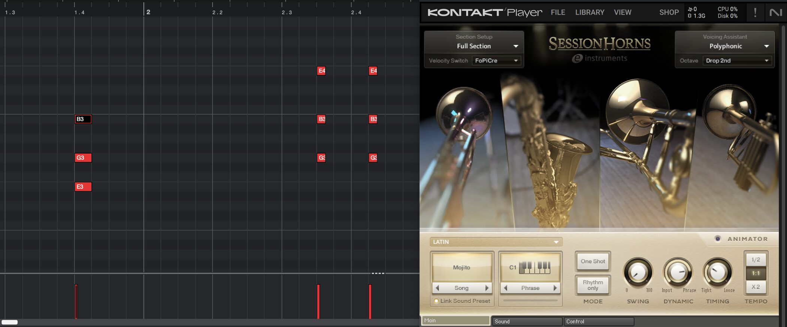Click the DYNAMIC knob
Viewport: 787px width, 327px height.
point(678,272)
